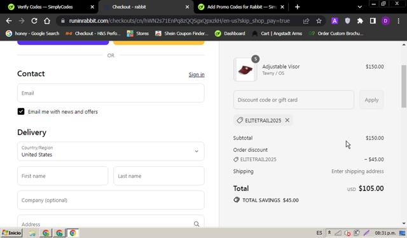The height and width of the screenshot is (238, 407).
Task: Remove the ELITETRAIL2025 discount code
Action: coord(287,120)
